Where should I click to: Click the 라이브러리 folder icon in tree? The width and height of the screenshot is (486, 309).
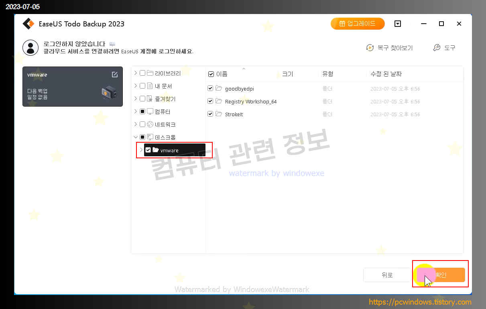click(150, 73)
